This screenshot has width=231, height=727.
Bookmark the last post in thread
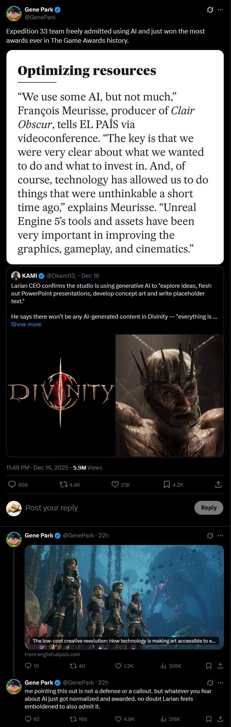pos(209,719)
